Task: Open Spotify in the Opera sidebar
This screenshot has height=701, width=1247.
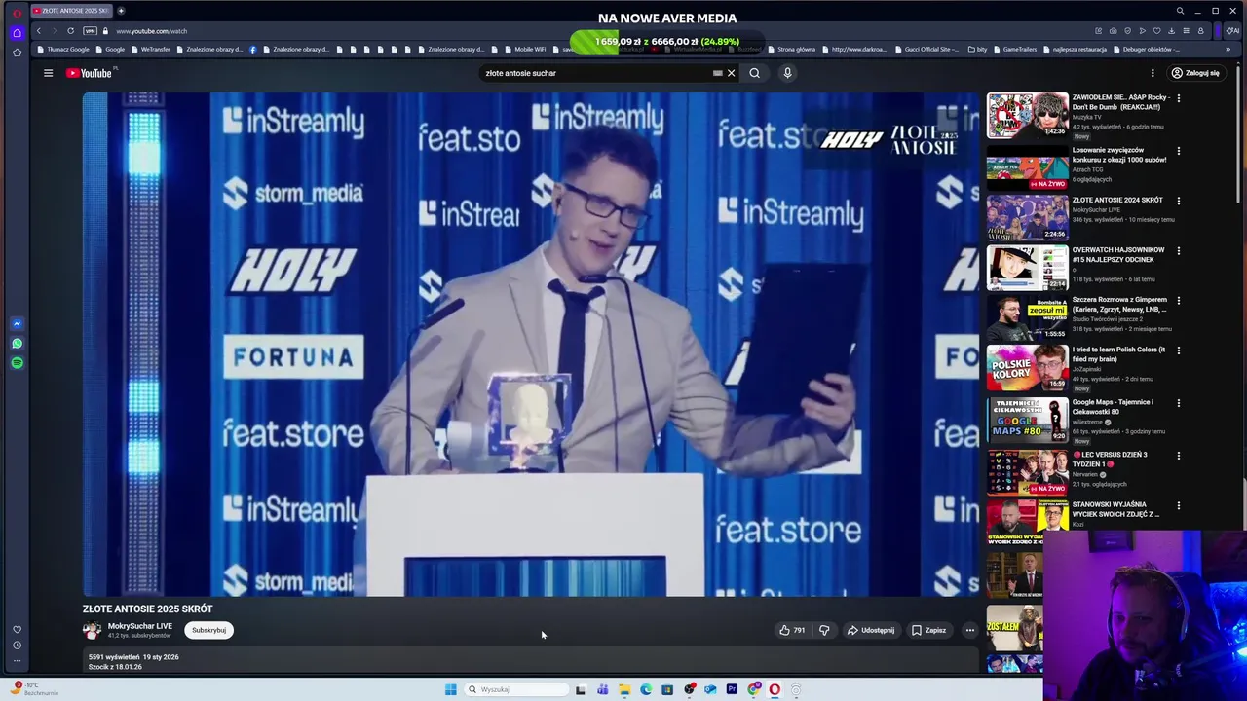Action: (17, 362)
